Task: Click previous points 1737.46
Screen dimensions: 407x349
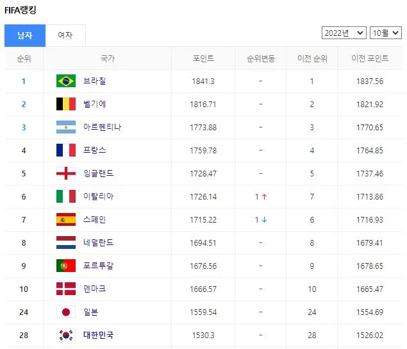Action: (x=370, y=174)
